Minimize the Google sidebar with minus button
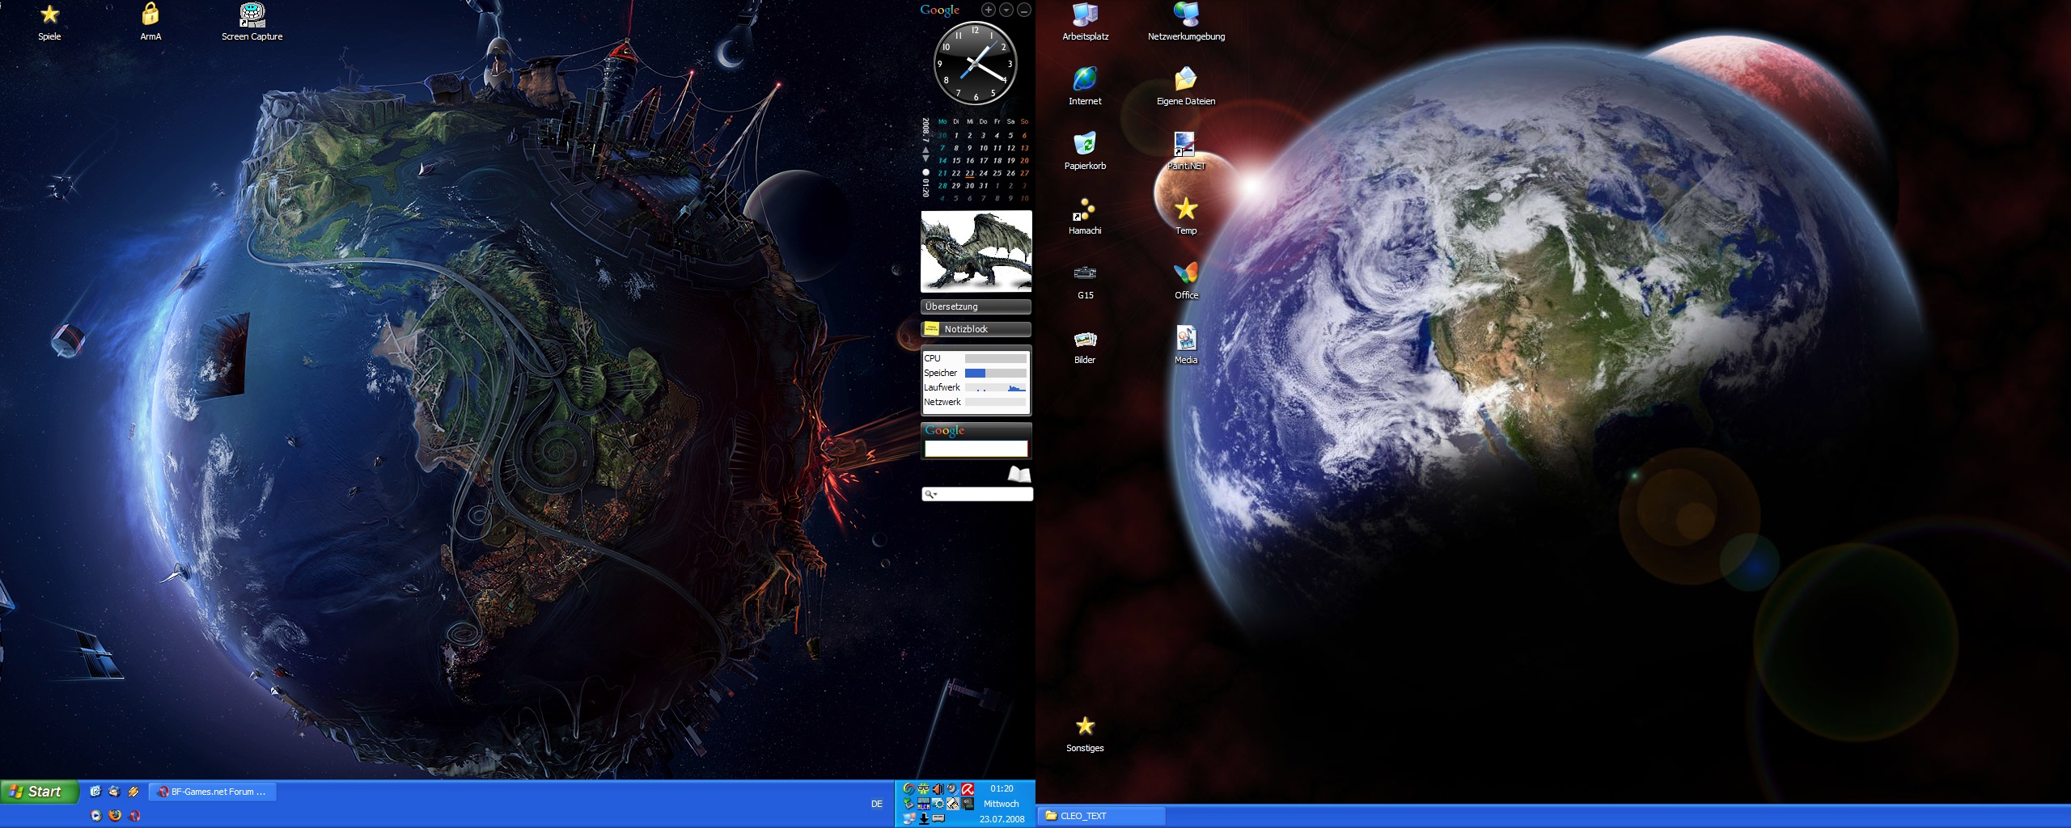Viewport: 2071px width, 828px height. coord(1024,10)
